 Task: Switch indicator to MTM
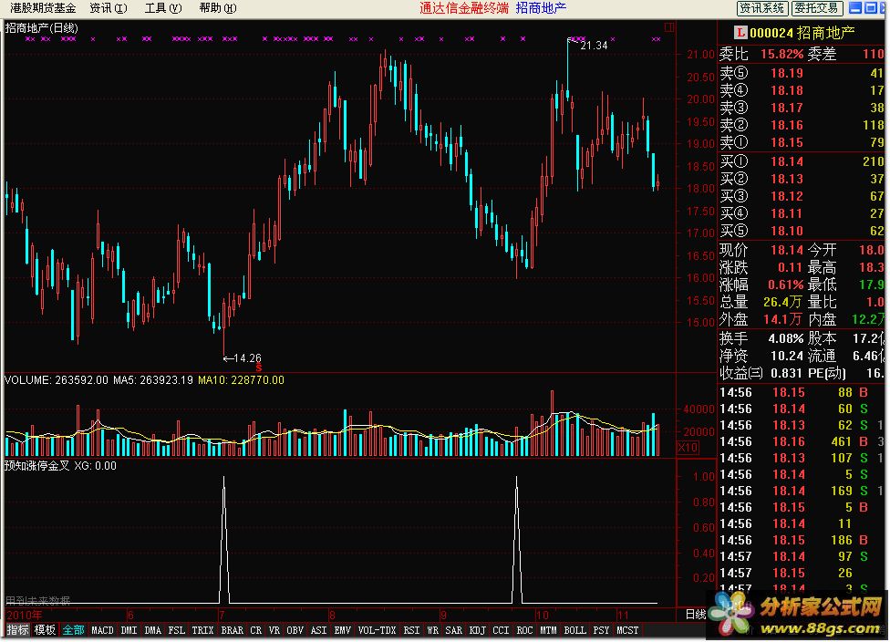pyautogui.click(x=548, y=630)
